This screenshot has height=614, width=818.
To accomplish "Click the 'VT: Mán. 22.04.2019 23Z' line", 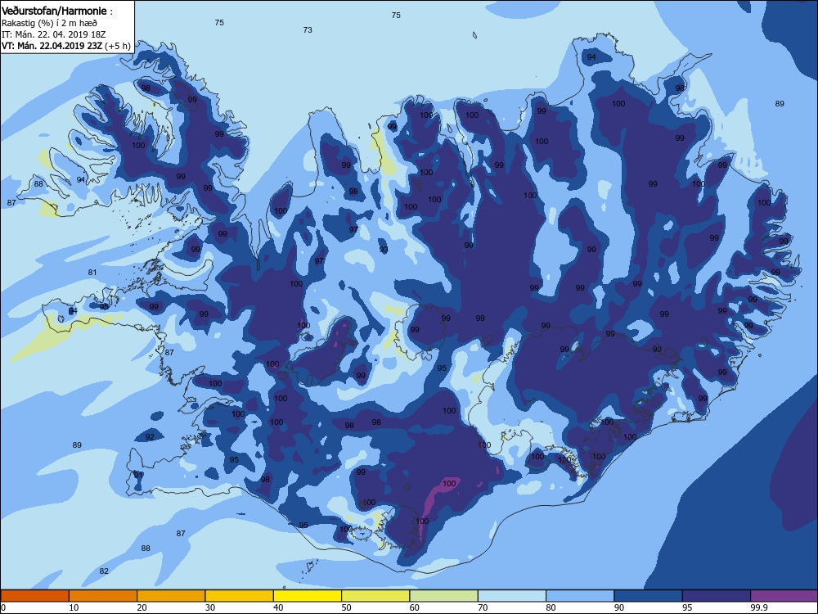I will click(x=52, y=46).
